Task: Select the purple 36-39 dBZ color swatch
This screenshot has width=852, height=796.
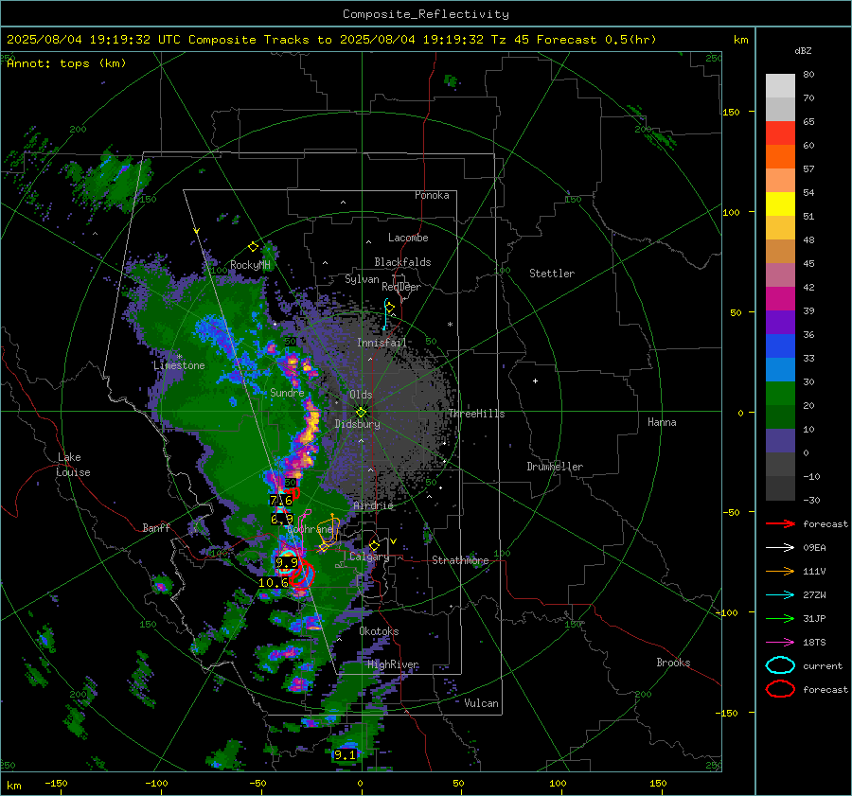Action: pyautogui.click(x=780, y=323)
